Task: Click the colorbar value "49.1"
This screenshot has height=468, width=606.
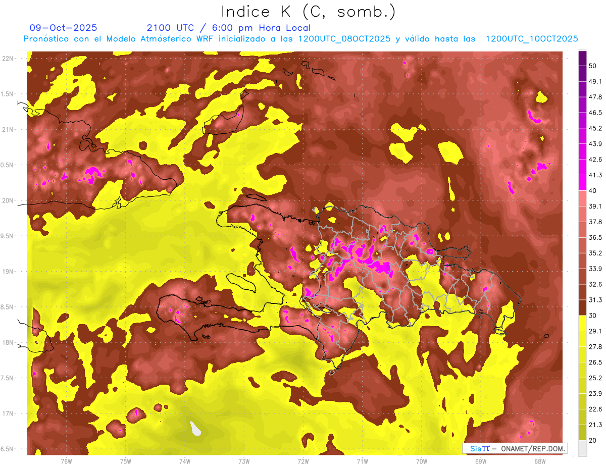Action: point(595,81)
